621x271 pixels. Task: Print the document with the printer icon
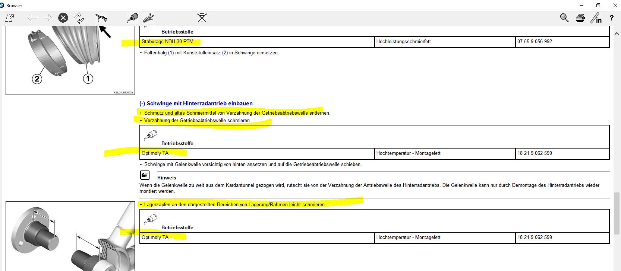(580, 18)
